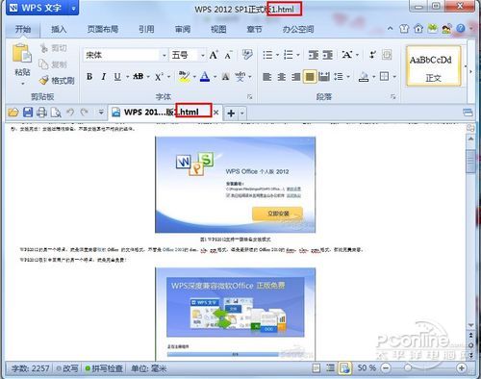Toggle show paragraph marks icon
The width and height of the screenshot is (481, 379).
[x=372, y=55]
